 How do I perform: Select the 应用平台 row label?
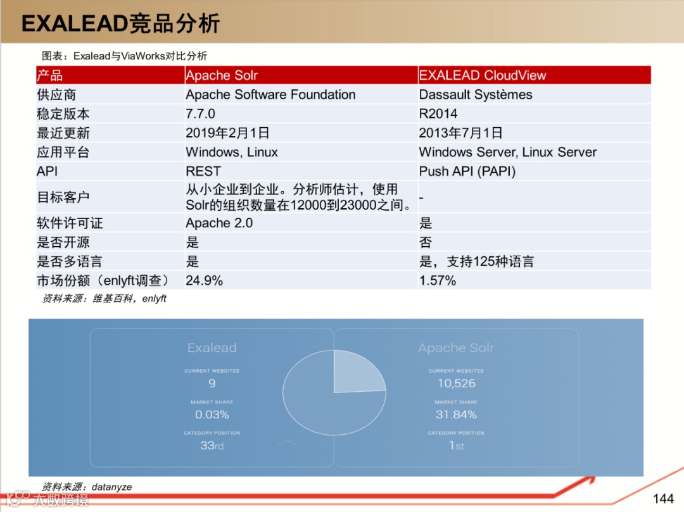pos(63,152)
